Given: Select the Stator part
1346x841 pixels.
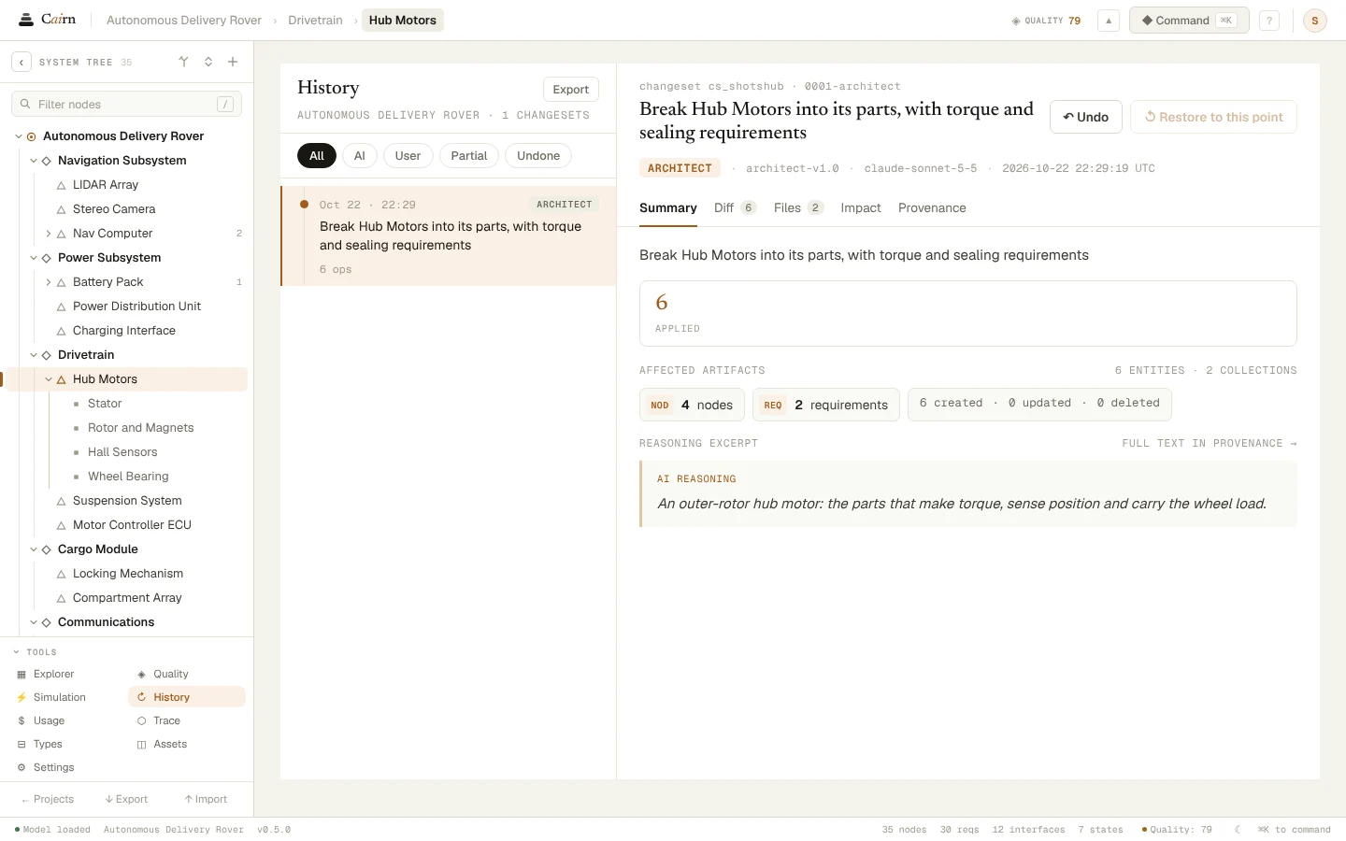Looking at the screenshot, I should click(105, 404).
